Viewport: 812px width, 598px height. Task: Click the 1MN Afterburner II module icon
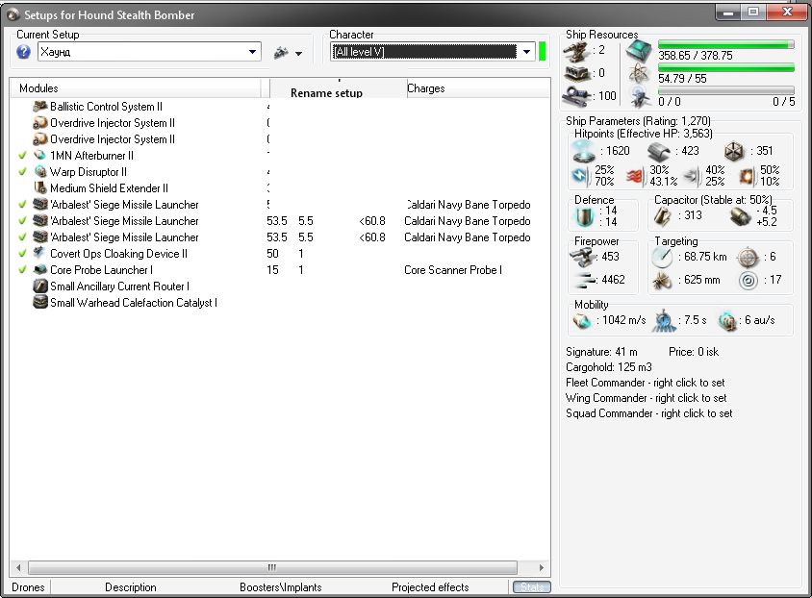[x=39, y=155]
